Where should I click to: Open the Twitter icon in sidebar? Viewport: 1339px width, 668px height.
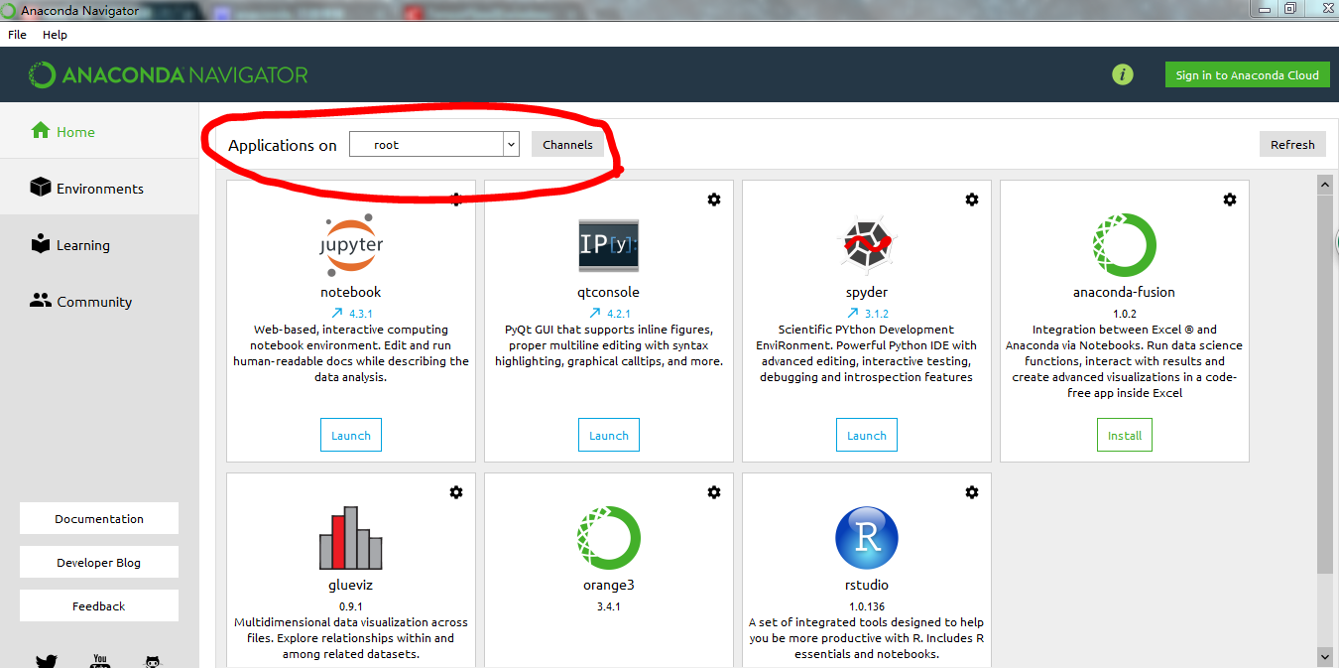point(47,661)
